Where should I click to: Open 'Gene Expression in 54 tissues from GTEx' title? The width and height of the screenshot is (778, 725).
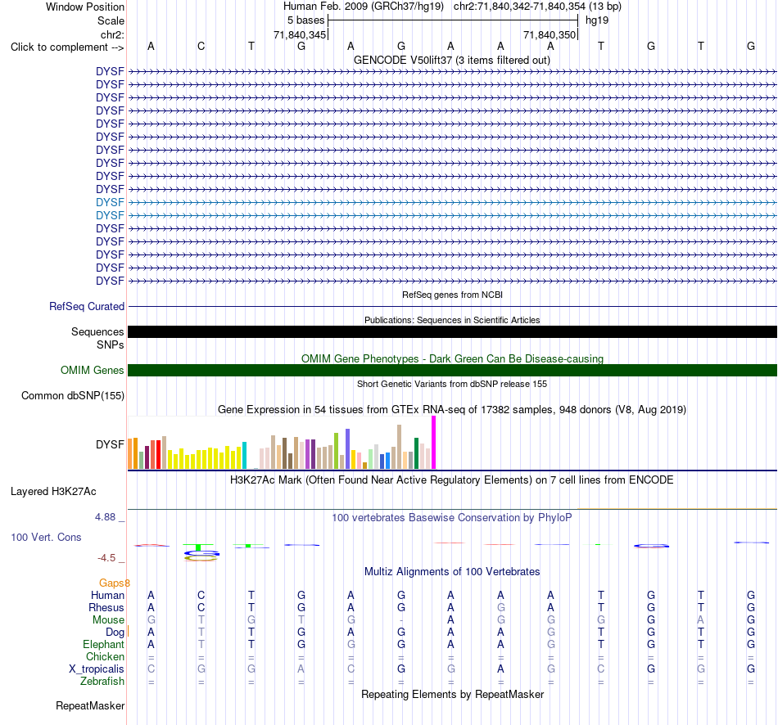click(452, 410)
